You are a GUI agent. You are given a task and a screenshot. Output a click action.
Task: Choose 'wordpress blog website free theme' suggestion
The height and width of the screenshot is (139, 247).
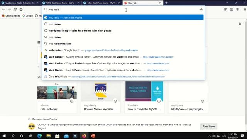(x=123, y=31)
